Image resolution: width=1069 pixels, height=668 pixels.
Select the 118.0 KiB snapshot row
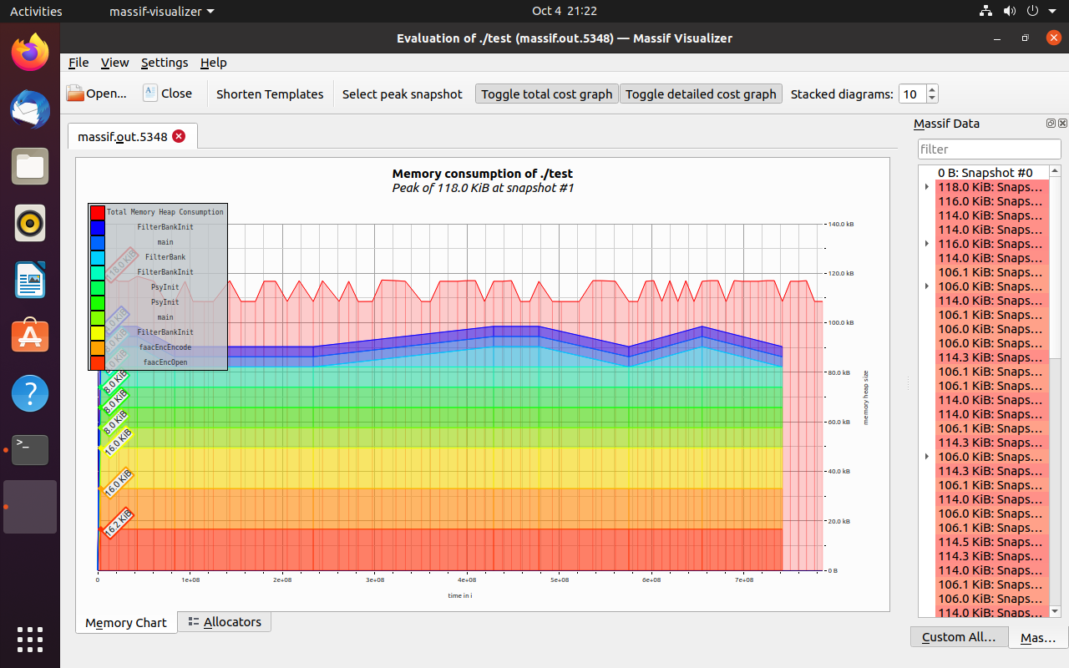coord(991,187)
